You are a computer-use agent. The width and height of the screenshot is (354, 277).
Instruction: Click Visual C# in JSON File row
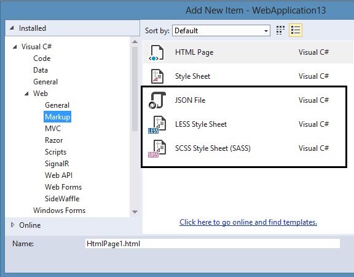[313, 100]
